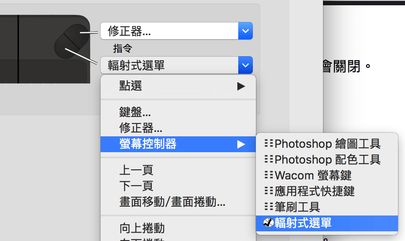Click grid icon beside Wacom 螢幕鍵

click(x=269, y=175)
